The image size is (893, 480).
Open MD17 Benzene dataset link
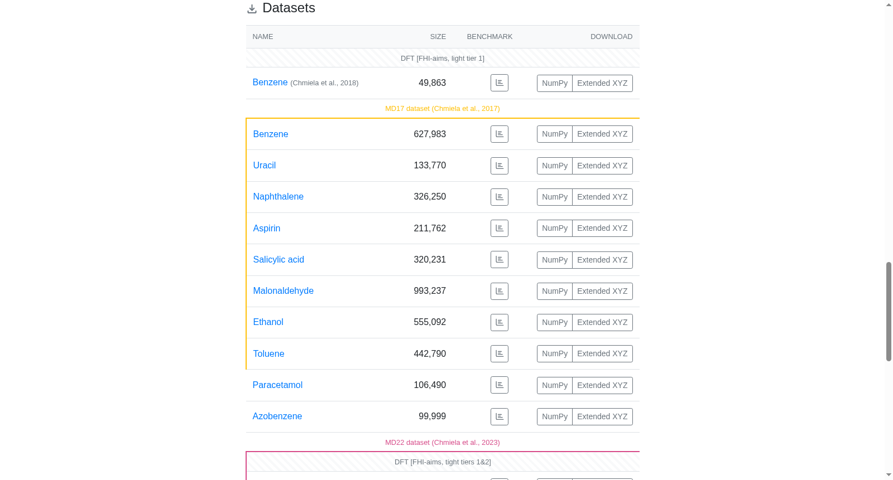click(x=271, y=134)
